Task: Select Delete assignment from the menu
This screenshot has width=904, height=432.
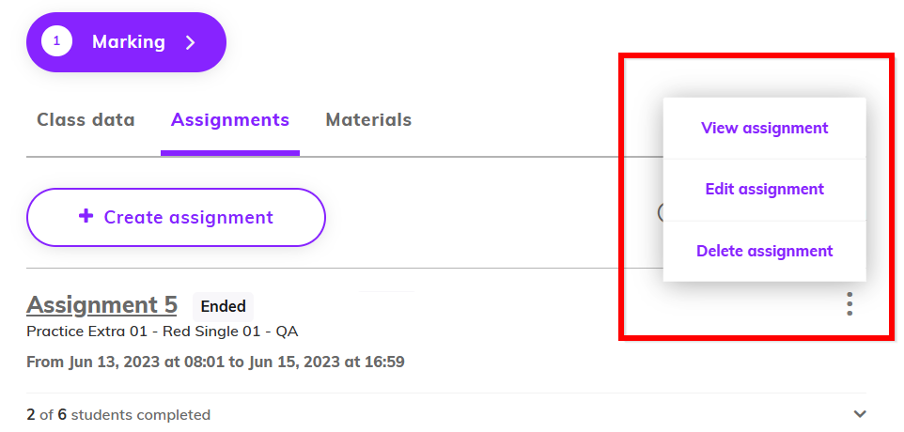Action: click(765, 251)
